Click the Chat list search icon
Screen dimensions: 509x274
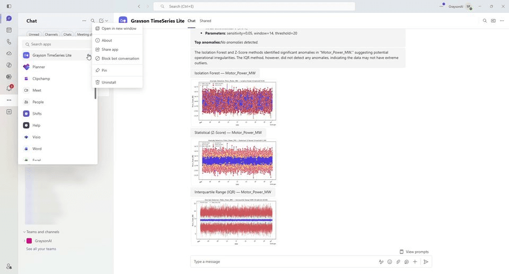pos(93,21)
